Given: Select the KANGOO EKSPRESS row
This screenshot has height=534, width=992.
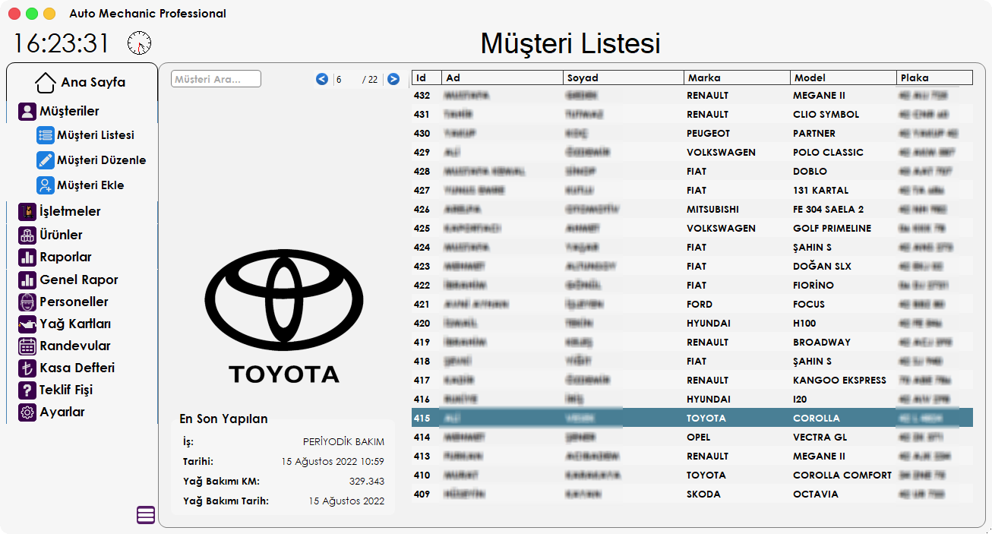Looking at the screenshot, I should 692,381.
